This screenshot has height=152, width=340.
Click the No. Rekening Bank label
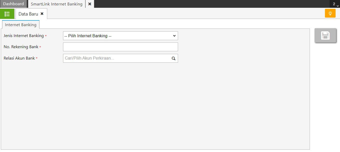pyautogui.click(x=21, y=47)
